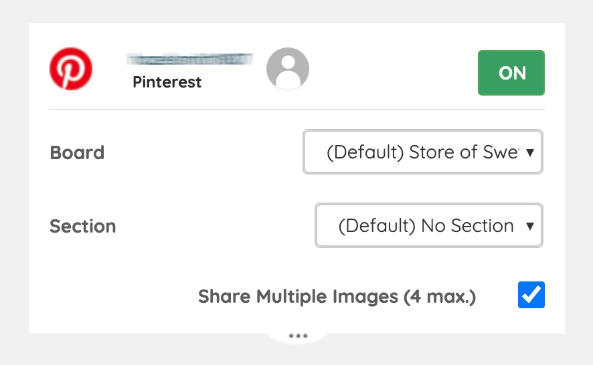
Task: Select the Pinterest network name label
Action: coord(167,82)
